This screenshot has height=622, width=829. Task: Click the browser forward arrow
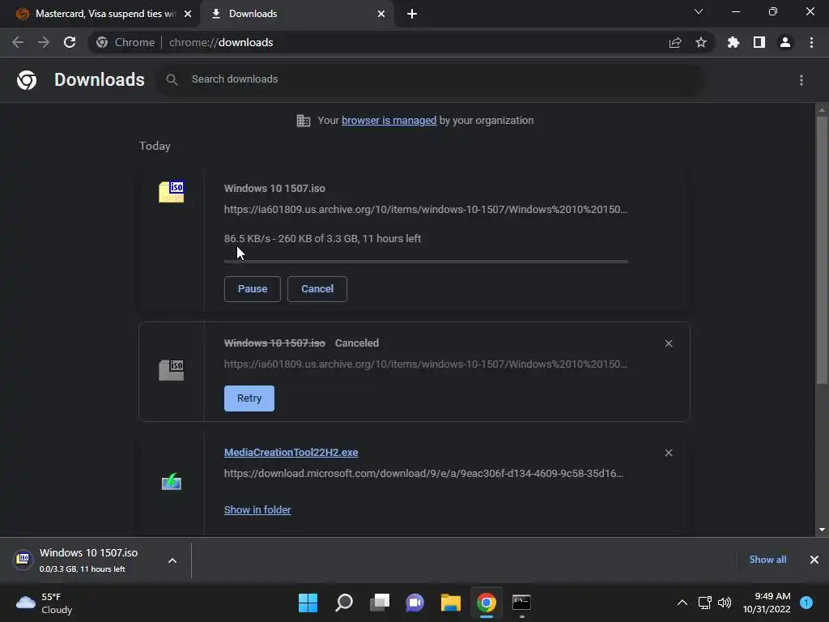[44, 42]
